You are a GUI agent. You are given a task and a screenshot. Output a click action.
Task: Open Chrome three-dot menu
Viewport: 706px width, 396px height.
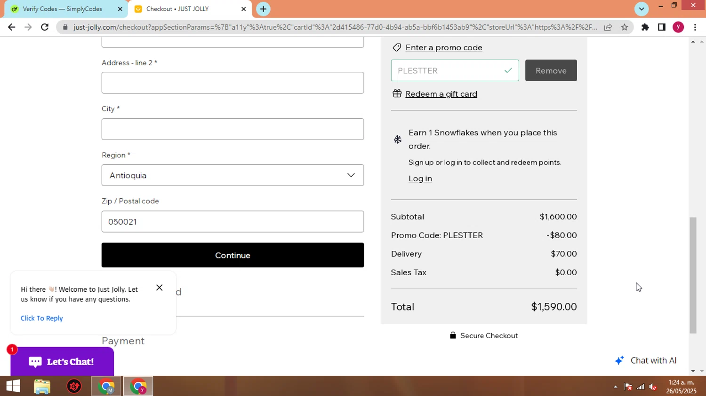tap(695, 27)
